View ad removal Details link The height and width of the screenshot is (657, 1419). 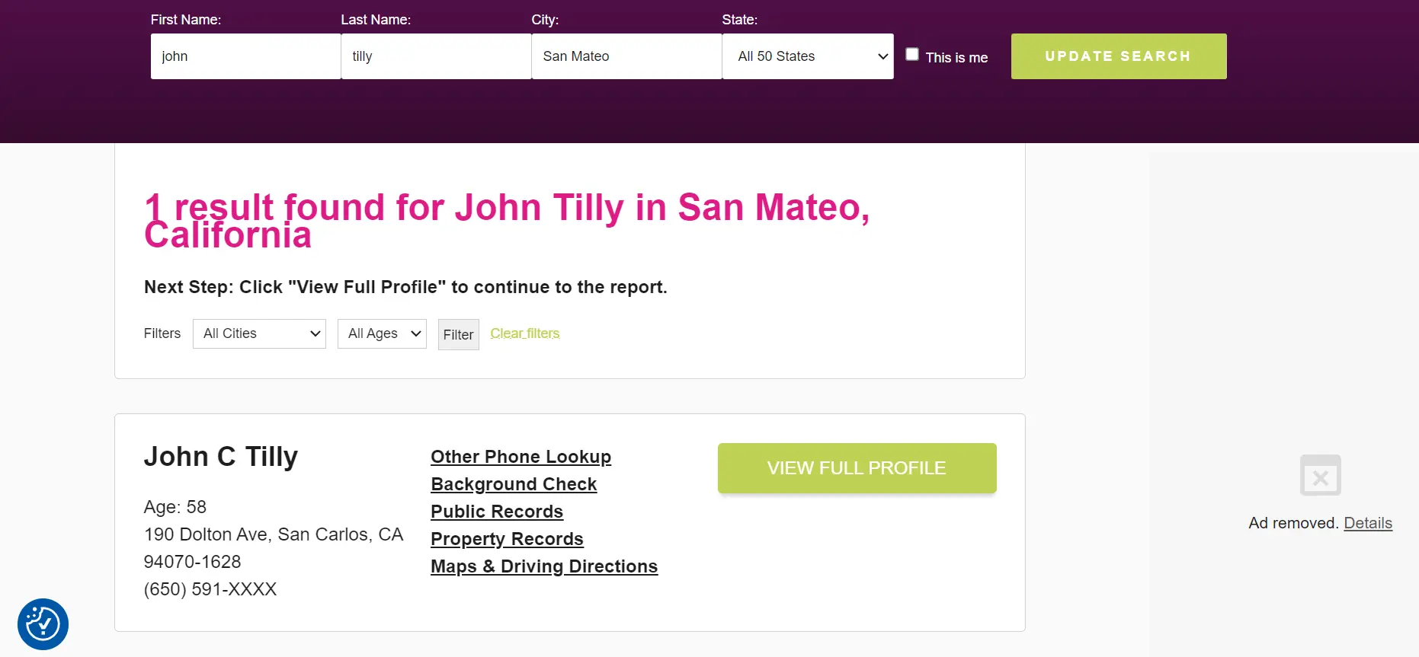click(x=1367, y=523)
